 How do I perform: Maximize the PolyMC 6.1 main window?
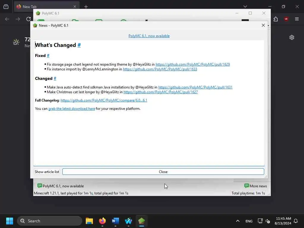click(x=250, y=13)
